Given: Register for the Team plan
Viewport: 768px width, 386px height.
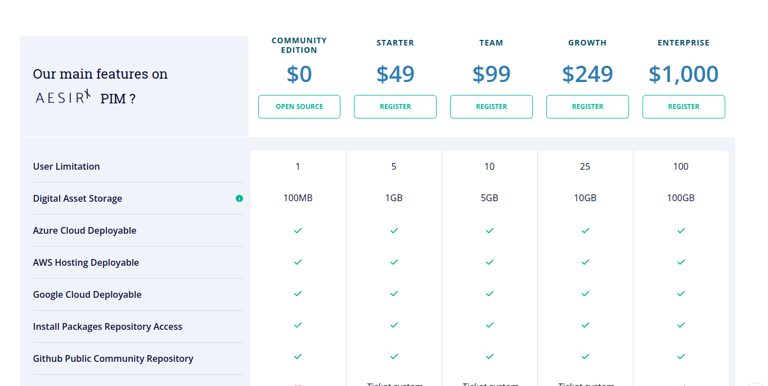Looking at the screenshot, I should pos(491,107).
